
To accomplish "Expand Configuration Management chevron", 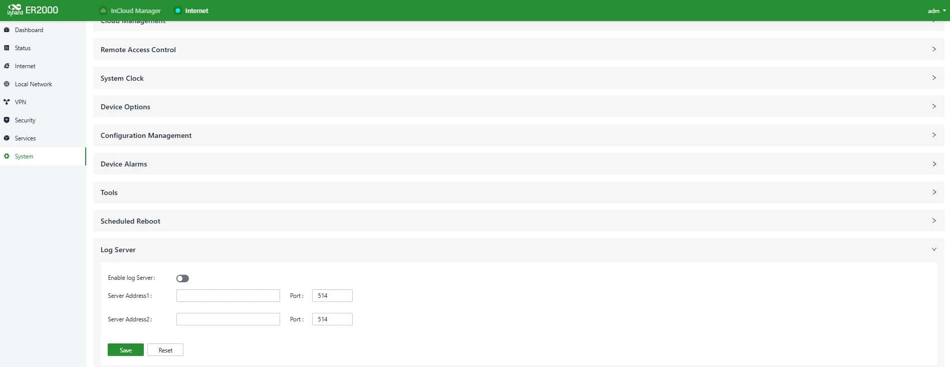I will pos(934,135).
